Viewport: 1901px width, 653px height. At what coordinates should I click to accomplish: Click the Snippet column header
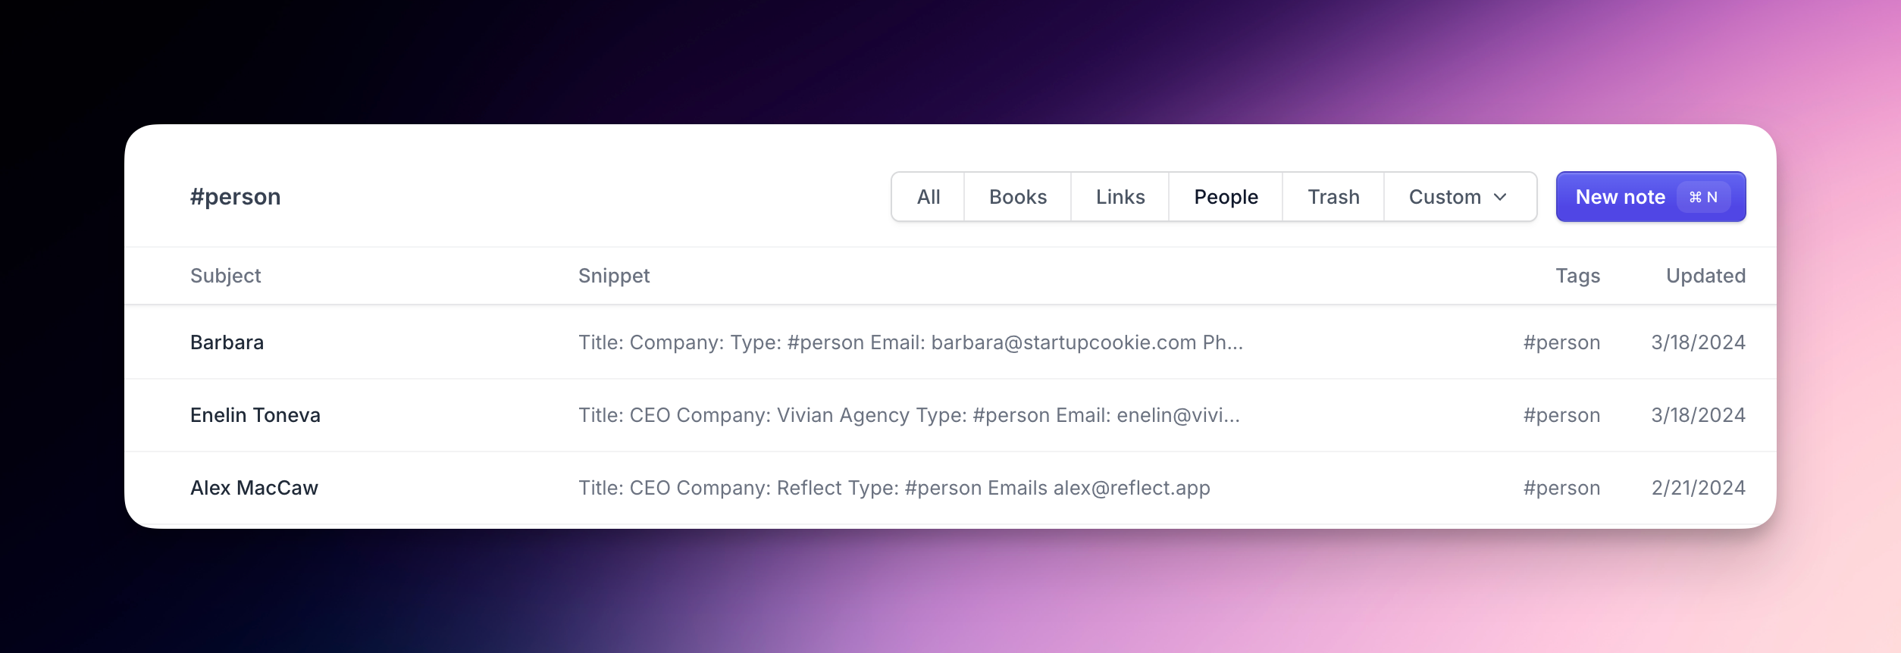614,275
